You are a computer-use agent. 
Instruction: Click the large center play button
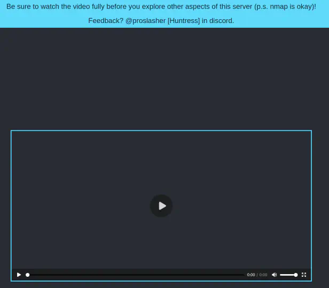pyautogui.click(x=161, y=206)
